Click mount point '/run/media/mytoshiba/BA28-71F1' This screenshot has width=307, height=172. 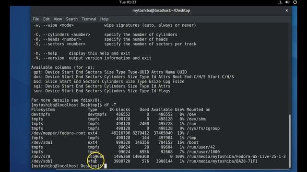click(x=222, y=161)
